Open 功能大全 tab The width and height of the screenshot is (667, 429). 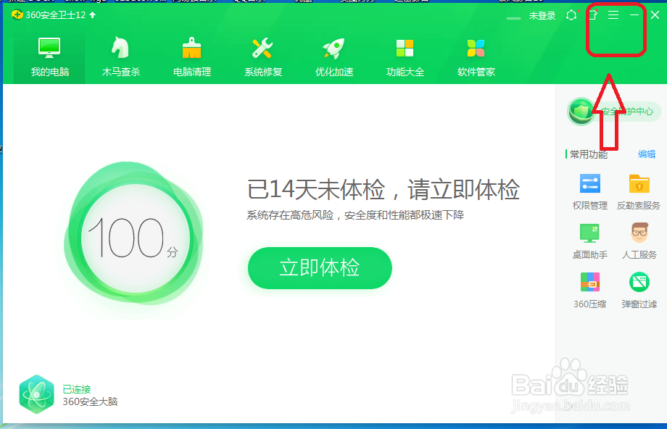click(x=405, y=57)
